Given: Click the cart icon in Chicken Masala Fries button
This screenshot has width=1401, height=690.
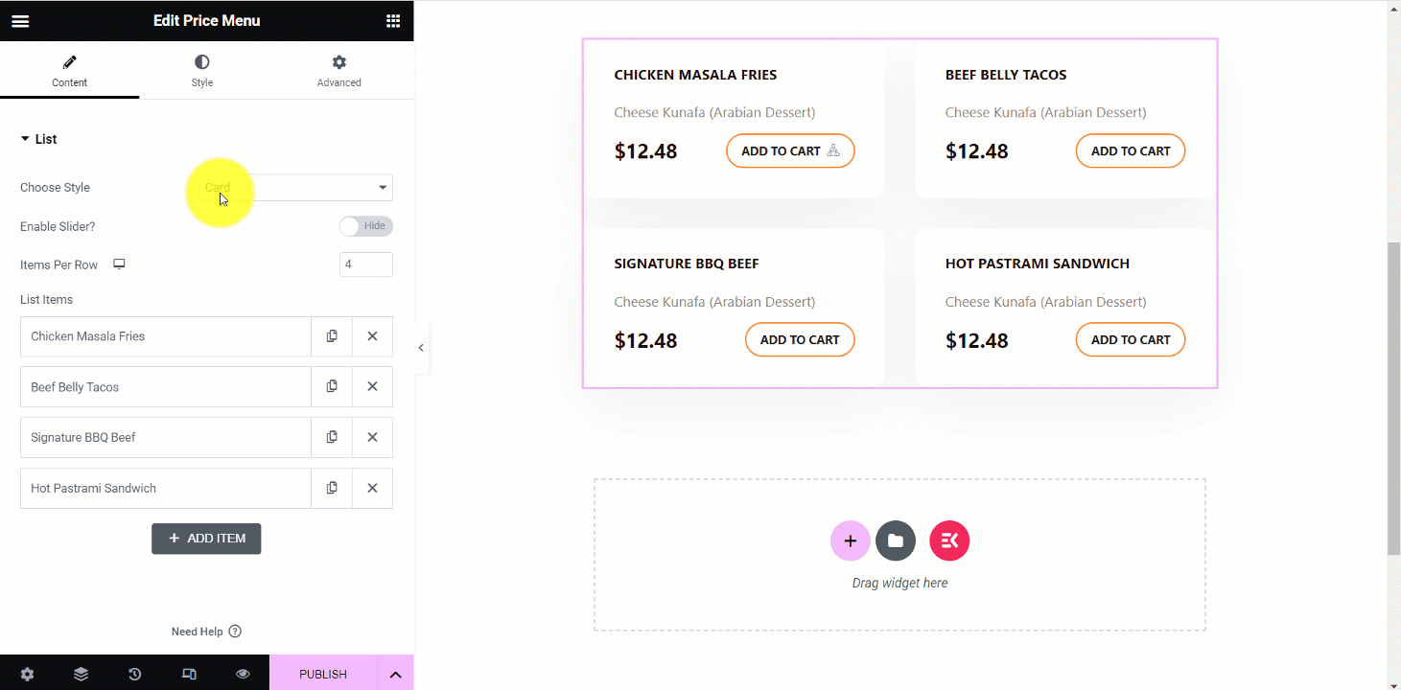Looking at the screenshot, I should [833, 150].
